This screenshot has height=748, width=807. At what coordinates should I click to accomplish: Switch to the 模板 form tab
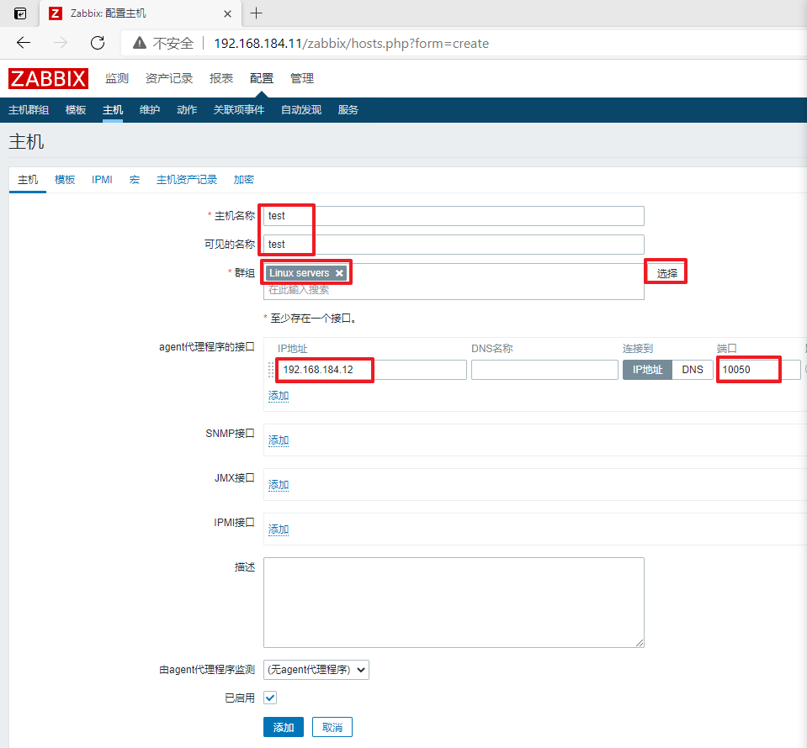(65, 179)
